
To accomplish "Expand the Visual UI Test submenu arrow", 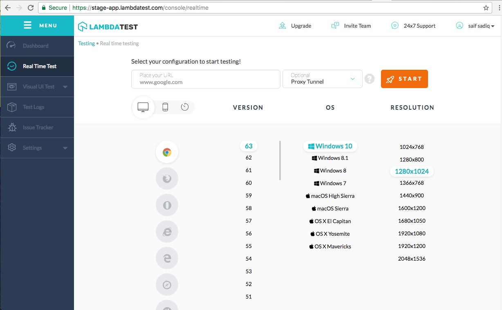I will click(x=65, y=87).
